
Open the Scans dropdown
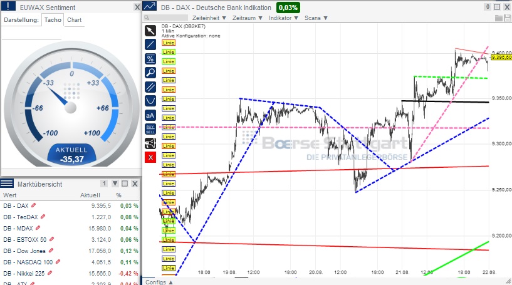[x=316, y=18]
